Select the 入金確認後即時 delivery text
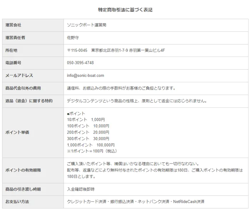The image size is (250, 216). click(x=81, y=189)
